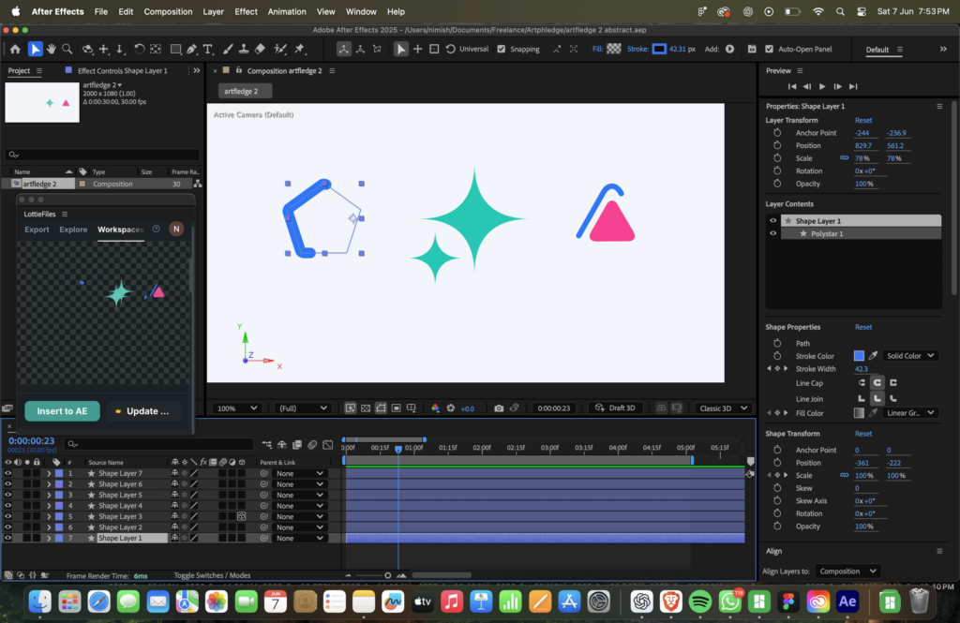Hide Shape Layer 7 with eye icon
Screen dimensions: 960x623
click(8, 474)
